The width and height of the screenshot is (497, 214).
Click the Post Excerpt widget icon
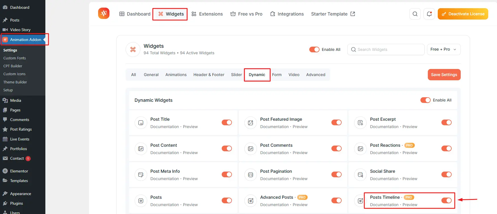(360, 123)
